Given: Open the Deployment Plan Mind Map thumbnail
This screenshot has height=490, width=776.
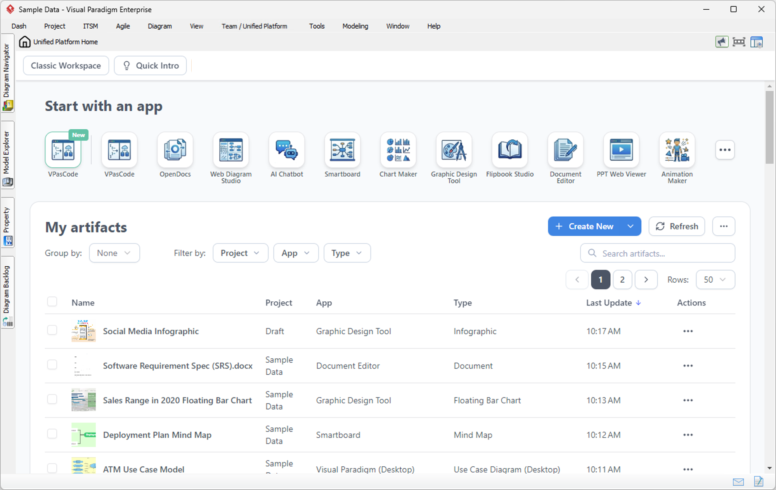Looking at the screenshot, I should [83, 434].
